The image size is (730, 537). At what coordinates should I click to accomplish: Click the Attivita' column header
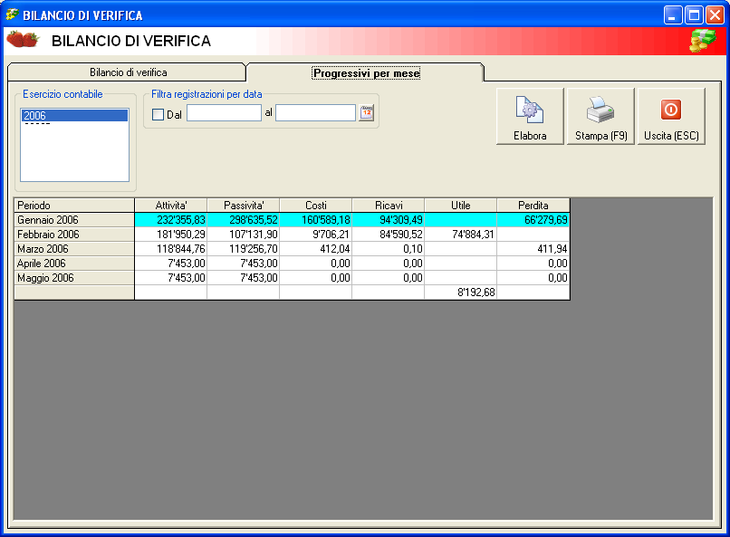coord(171,206)
